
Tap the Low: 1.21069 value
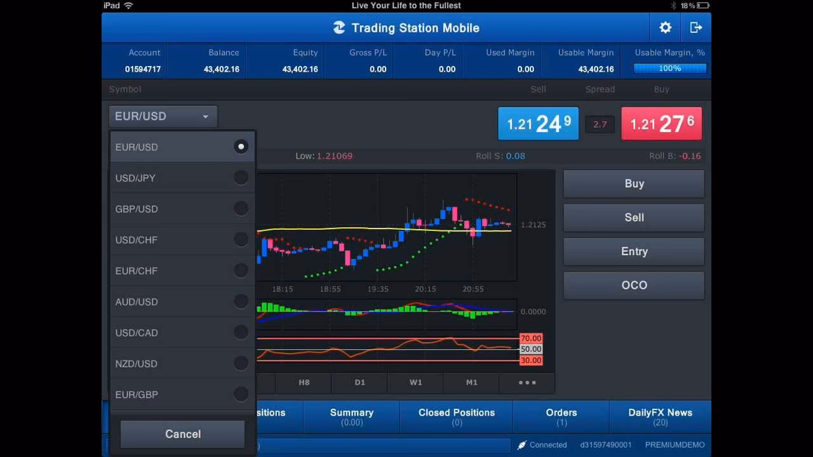tap(324, 156)
